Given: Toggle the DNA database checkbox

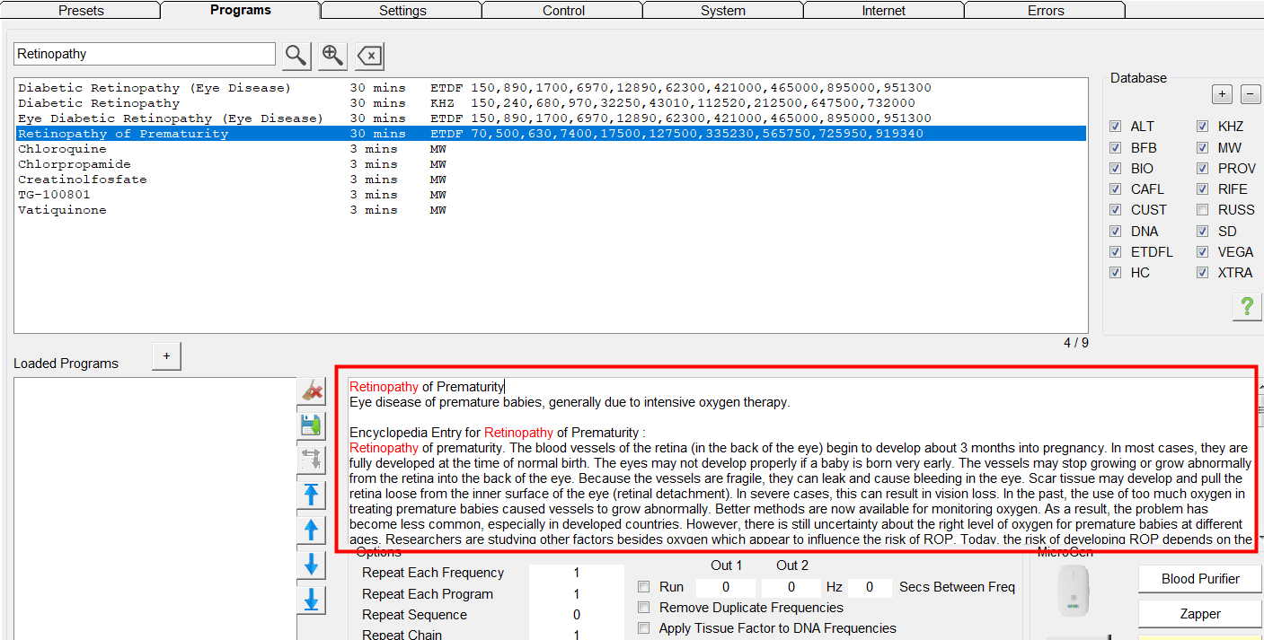Looking at the screenshot, I should 1116,231.
